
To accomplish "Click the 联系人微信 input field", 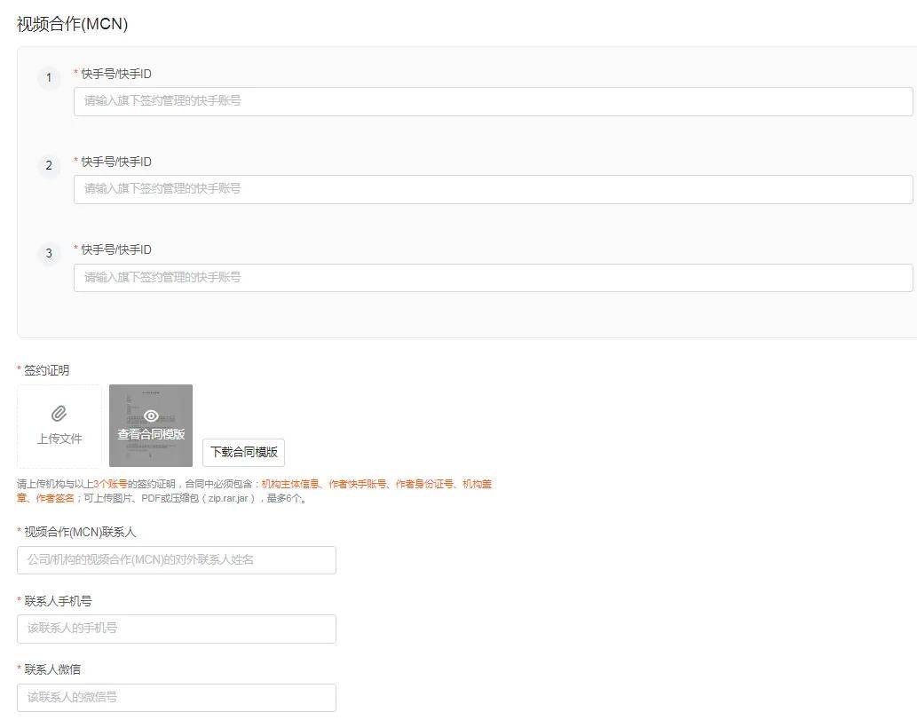I will point(177,697).
